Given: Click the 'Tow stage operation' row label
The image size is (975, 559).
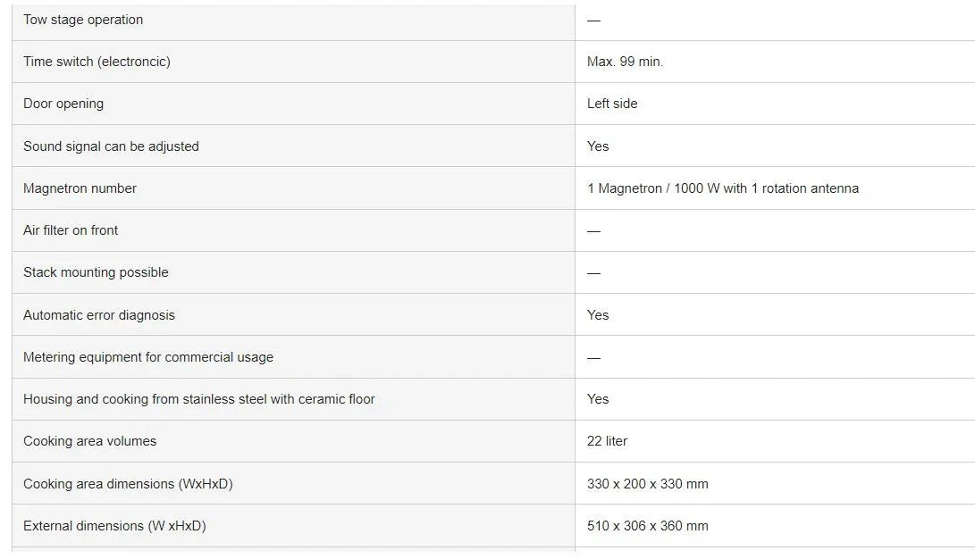Looking at the screenshot, I should point(83,20).
